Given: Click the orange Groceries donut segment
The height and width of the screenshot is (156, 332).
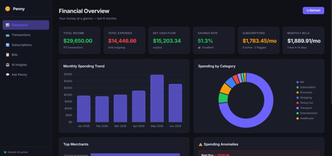Looking at the screenshot, I should pyautogui.click(x=226, y=89).
